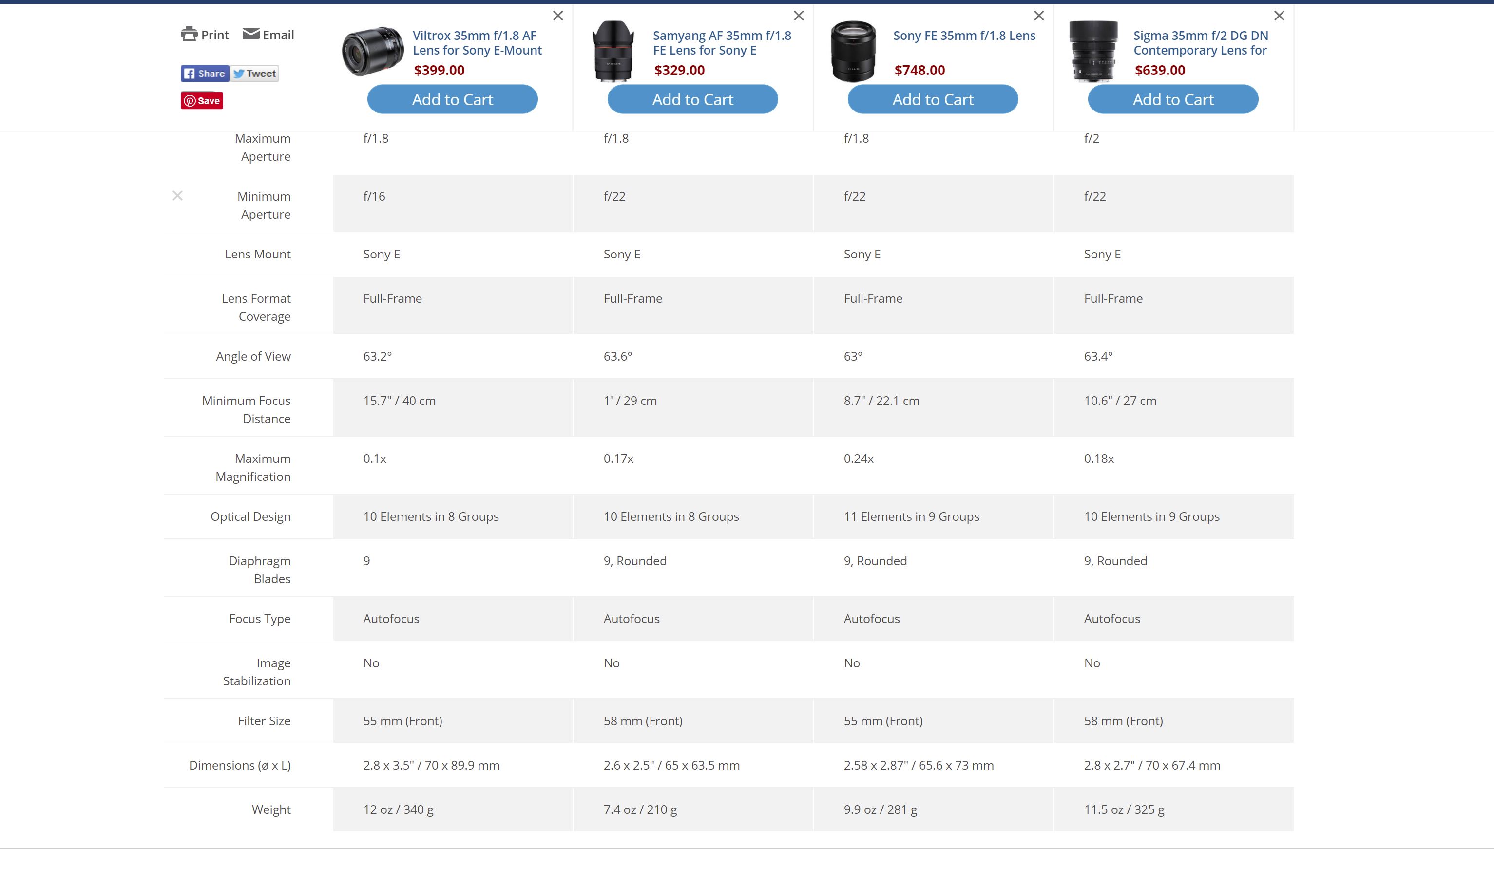Click the Print icon
Image resolution: width=1494 pixels, height=882 pixels.
(x=189, y=35)
